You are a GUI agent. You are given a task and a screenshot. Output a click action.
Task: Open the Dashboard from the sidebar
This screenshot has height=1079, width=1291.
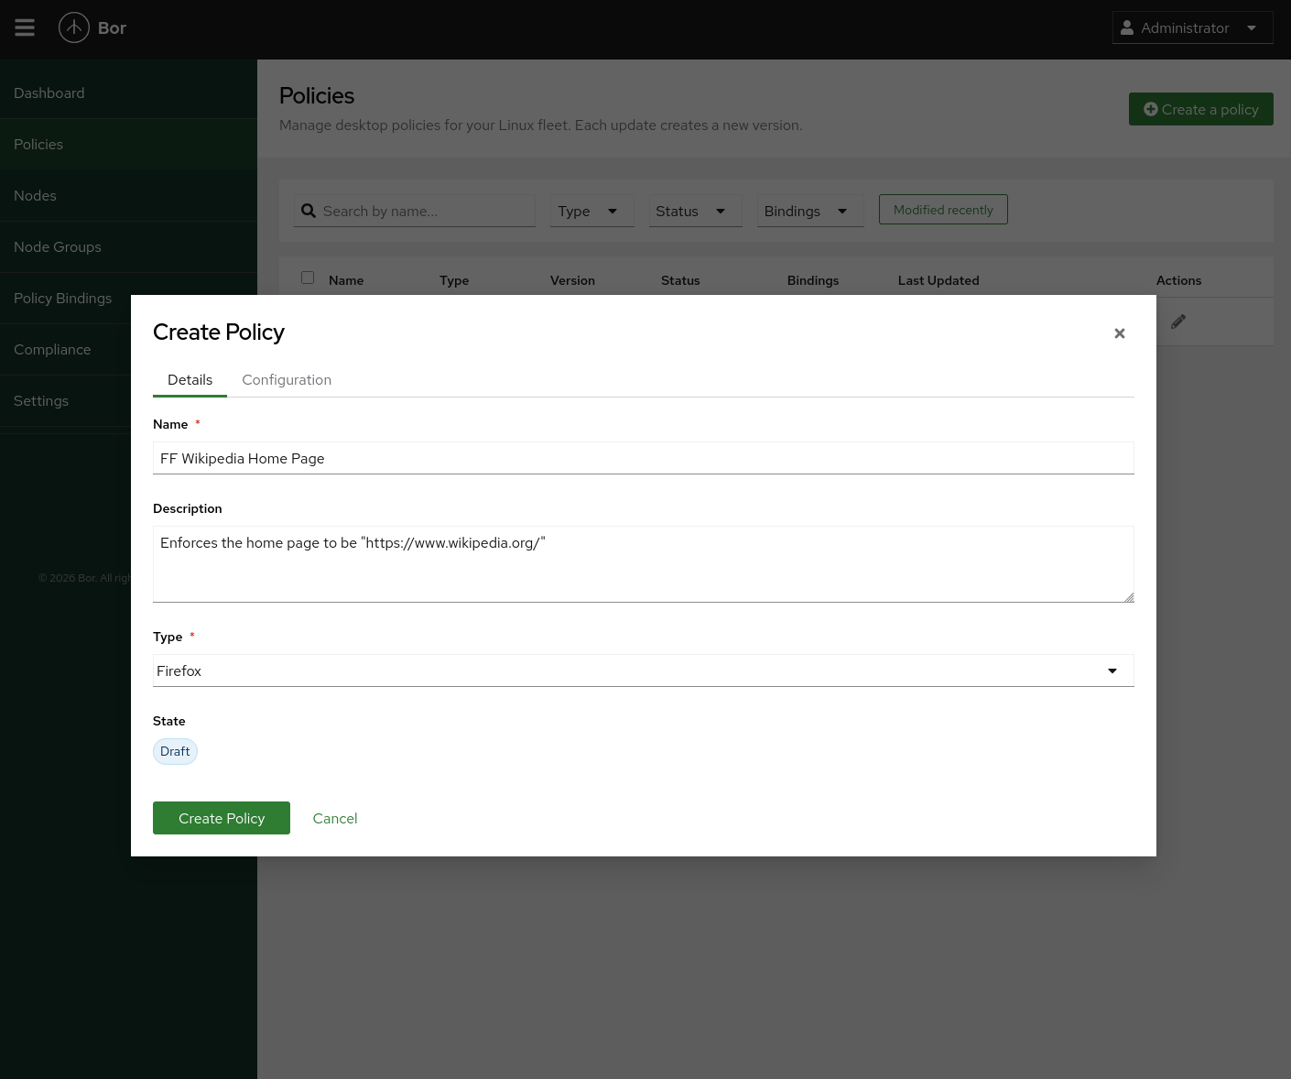coord(49,93)
